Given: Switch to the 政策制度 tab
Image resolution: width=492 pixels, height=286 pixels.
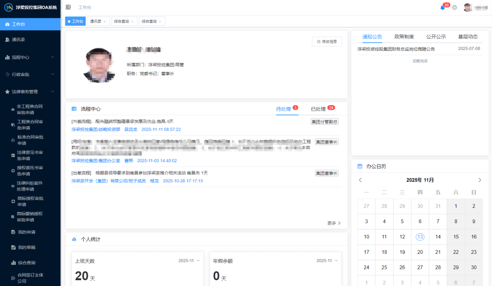Looking at the screenshot, I should pos(404,36).
